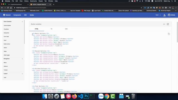Screen dimensions: 178x100
Task: Switch to the AngularKanbanBoard browser tab
Action: 16,4
